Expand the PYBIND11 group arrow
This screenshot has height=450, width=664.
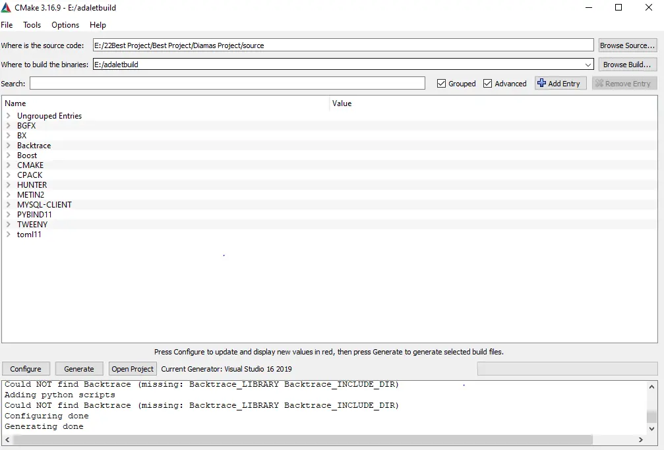coord(9,215)
